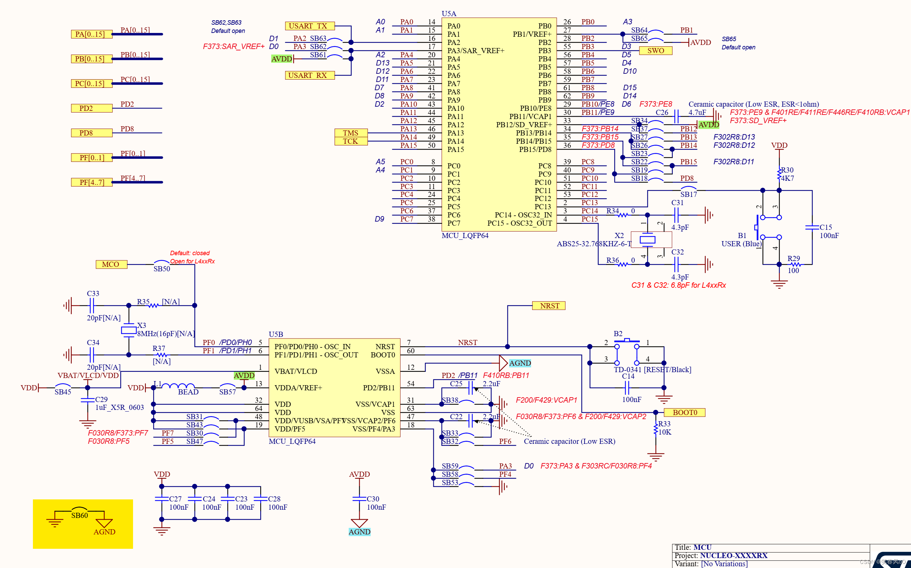Image resolution: width=911 pixels, height=568 pixels.
Task: Click the R30 4K7 resistor symbol
Action: [x=779, y=174]
